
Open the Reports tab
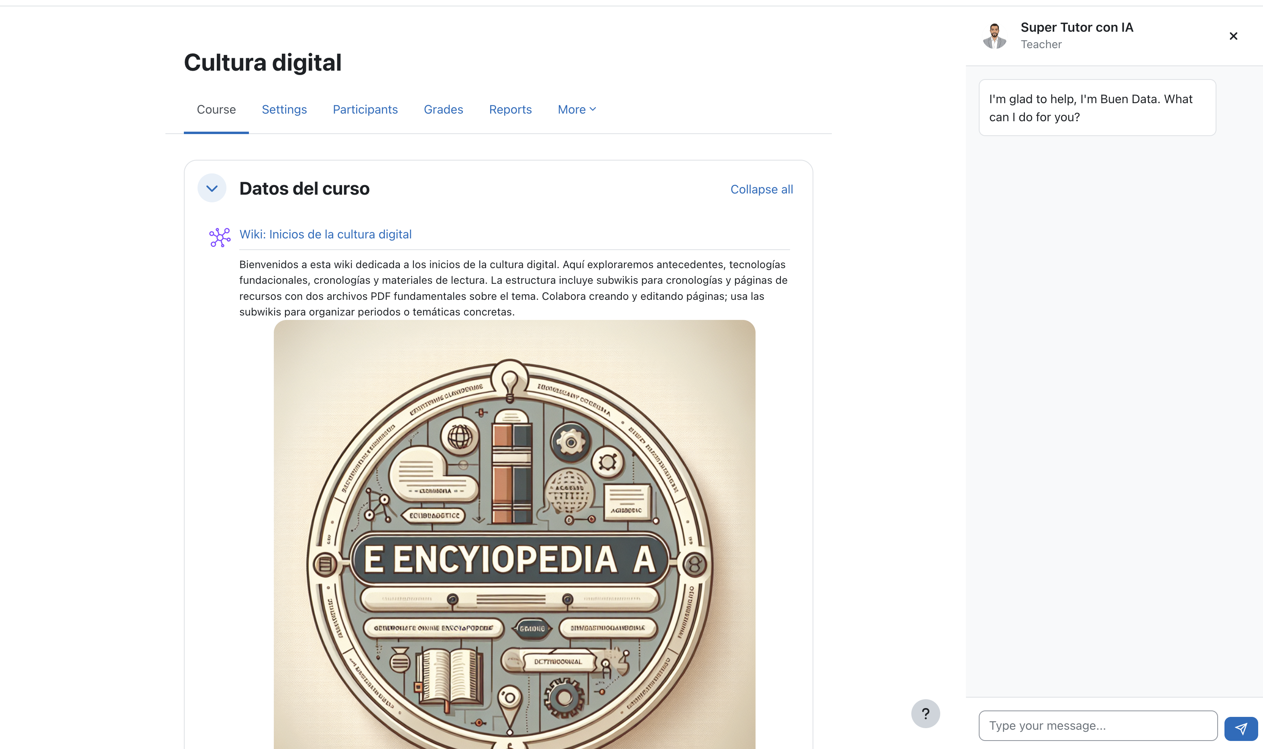coord(510,110)
